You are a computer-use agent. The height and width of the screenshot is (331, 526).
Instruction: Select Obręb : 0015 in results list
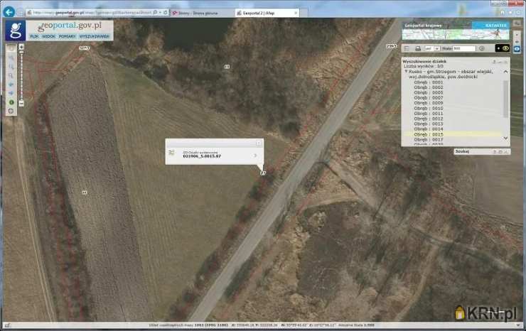[x=428, y=134]
